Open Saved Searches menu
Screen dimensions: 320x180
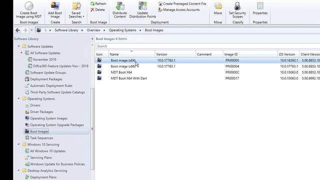point(76,10)
